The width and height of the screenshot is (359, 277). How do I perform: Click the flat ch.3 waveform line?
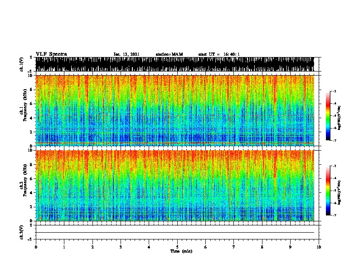coord(175,233)
